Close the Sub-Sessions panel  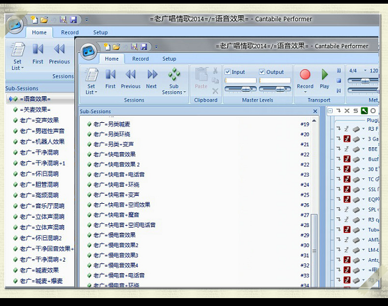click(315, 111)
